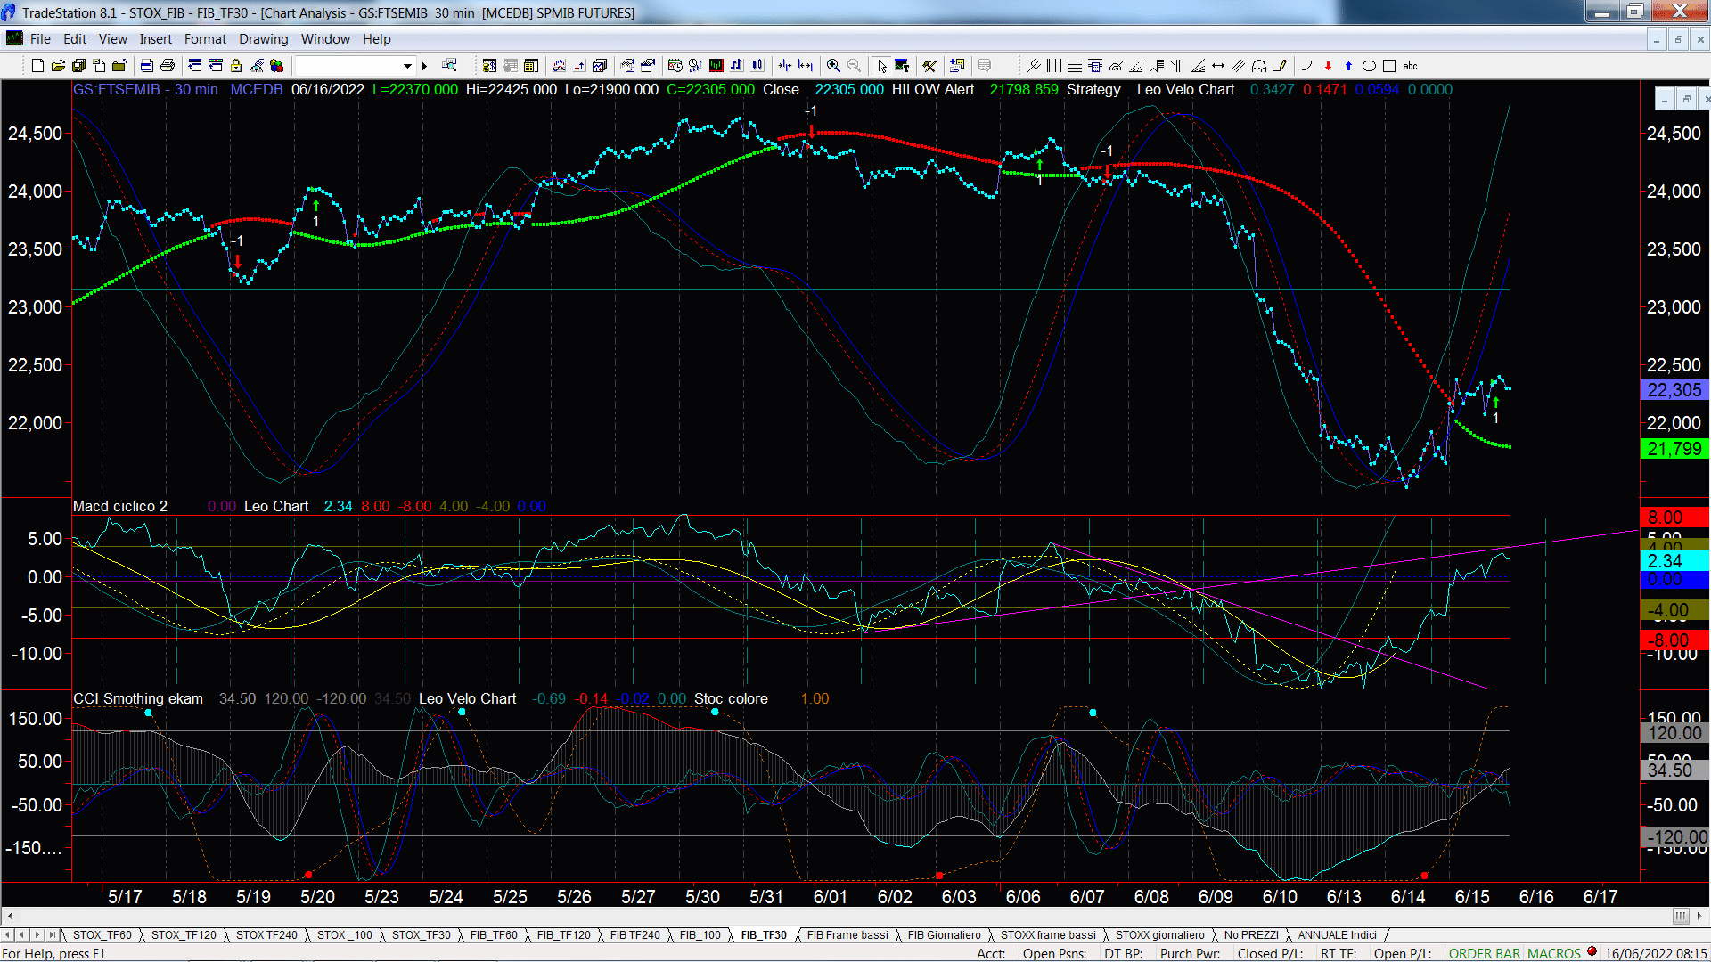The width and height of the screenshot is (1711, 962).
Task: Click MACROS in the status bar
Action: coord(1554,954)
